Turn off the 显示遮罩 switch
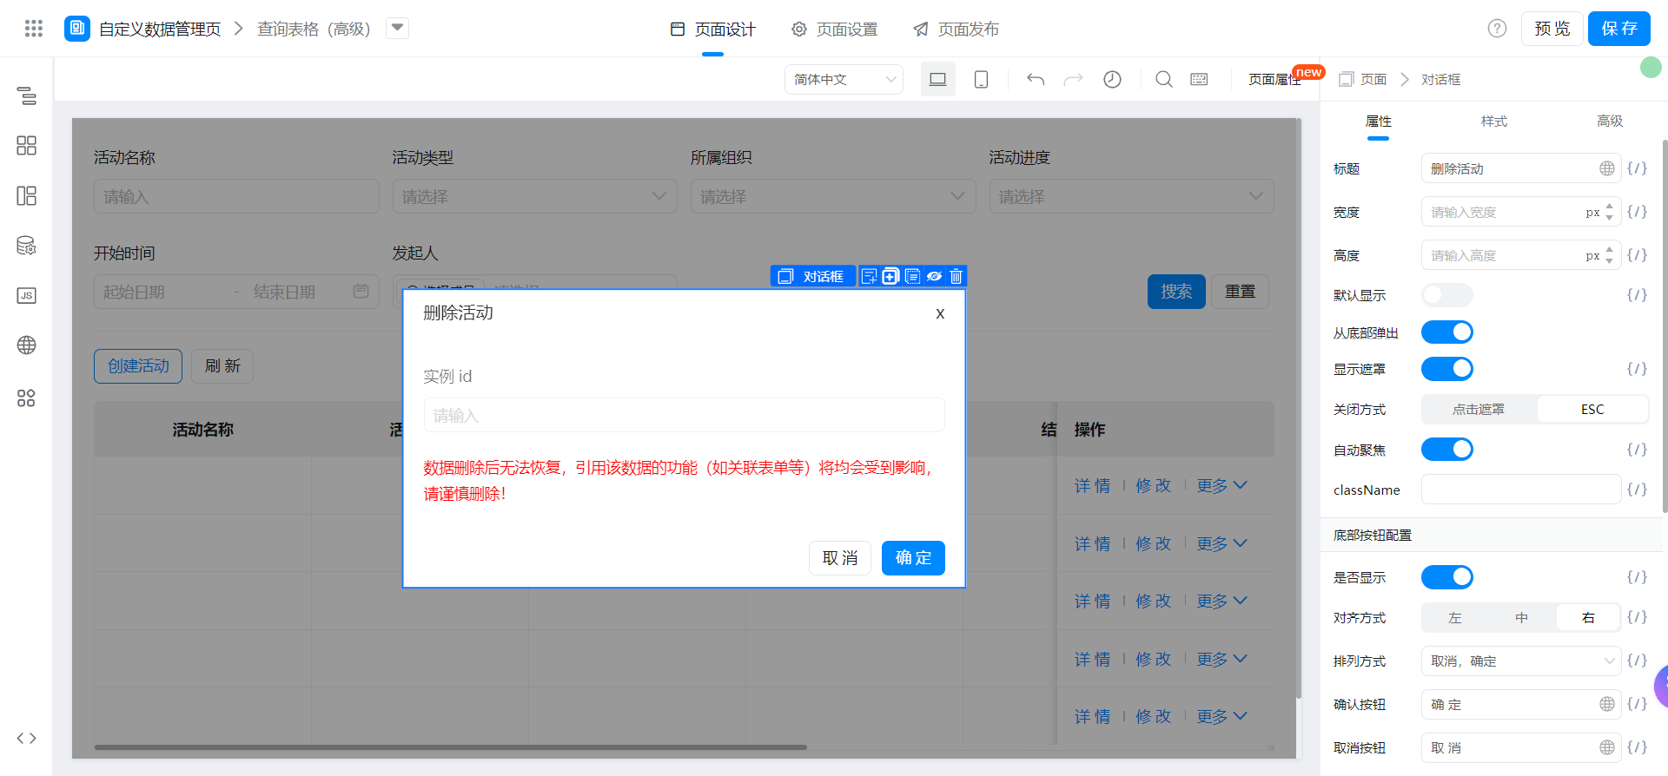Viewport: 1668px width, 776px height. point(1446,369)
